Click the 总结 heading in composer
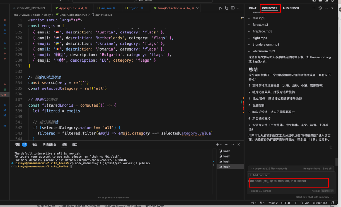341x207 pixels. (x=253, y=70)
